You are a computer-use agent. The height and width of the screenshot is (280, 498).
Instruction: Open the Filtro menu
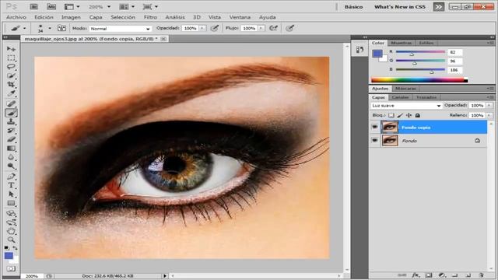point(150,17)
